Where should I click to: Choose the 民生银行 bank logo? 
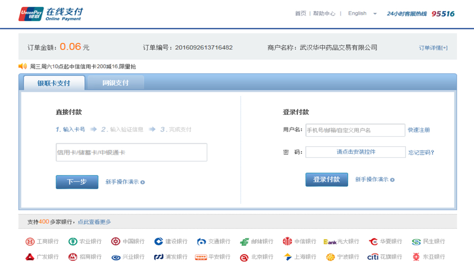416,242
